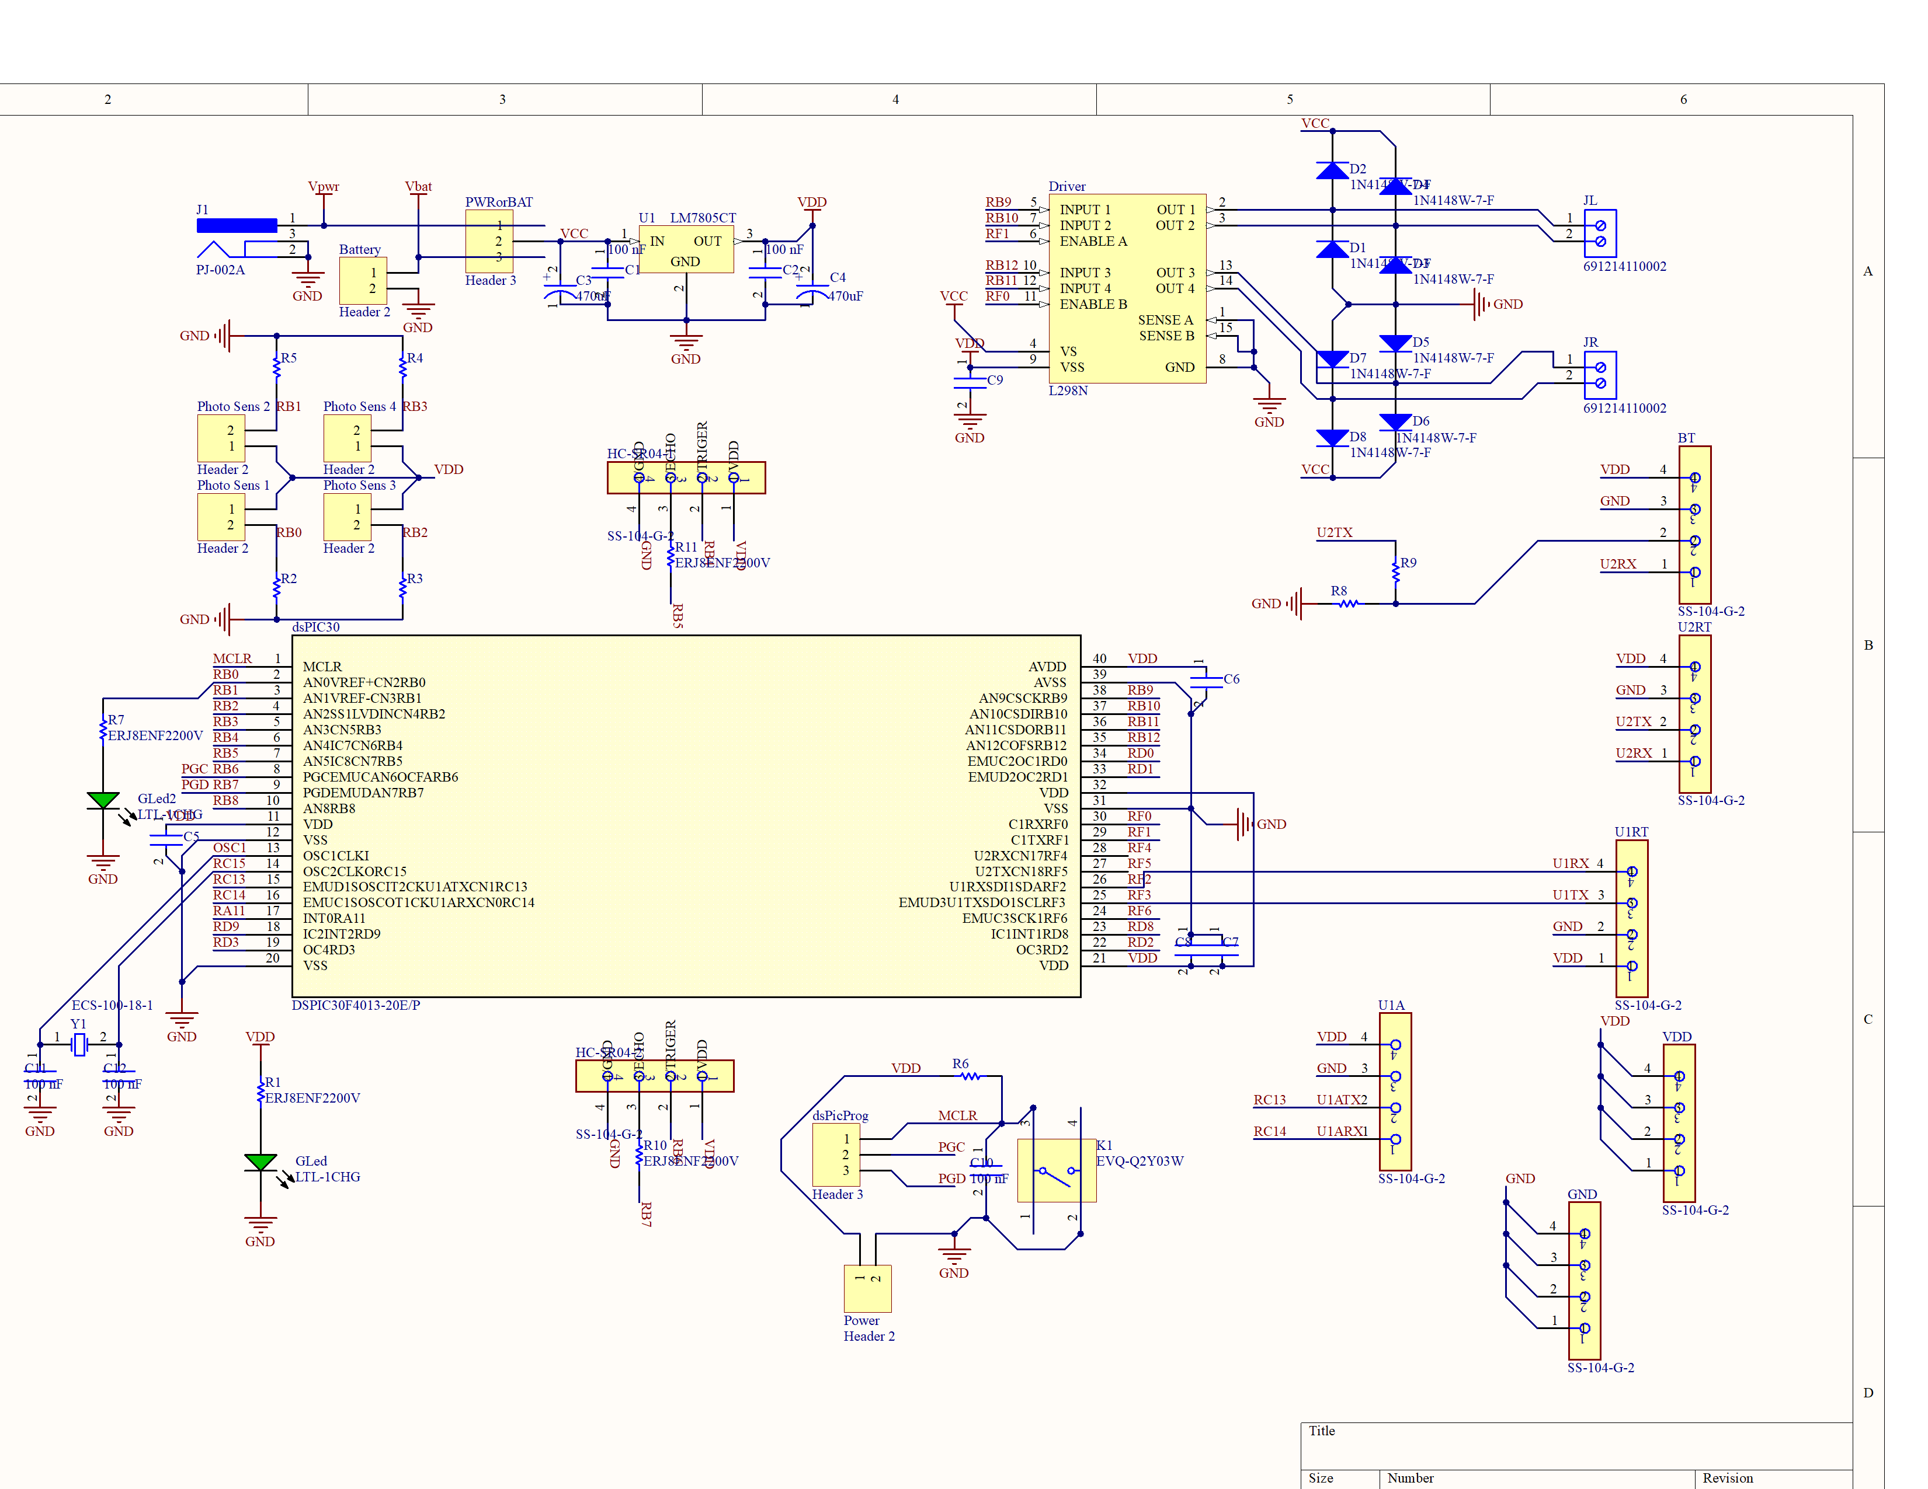Screen dimensions: 1928x1489
Task: Click the Power Header 2 connector
Action: point(868,1289)
